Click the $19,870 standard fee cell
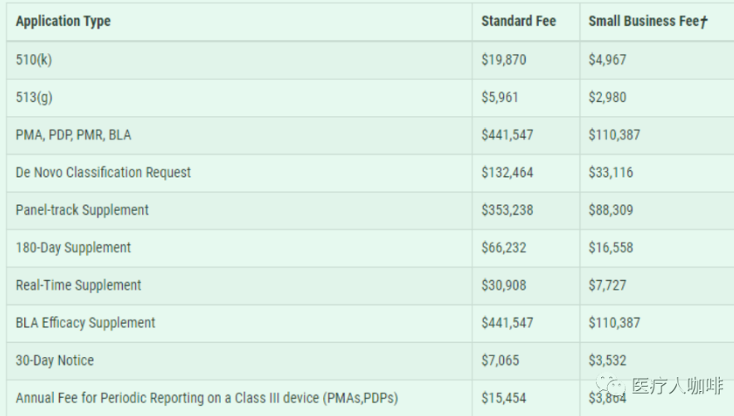Viewport: 734px width, 416px height. point(504,60)
